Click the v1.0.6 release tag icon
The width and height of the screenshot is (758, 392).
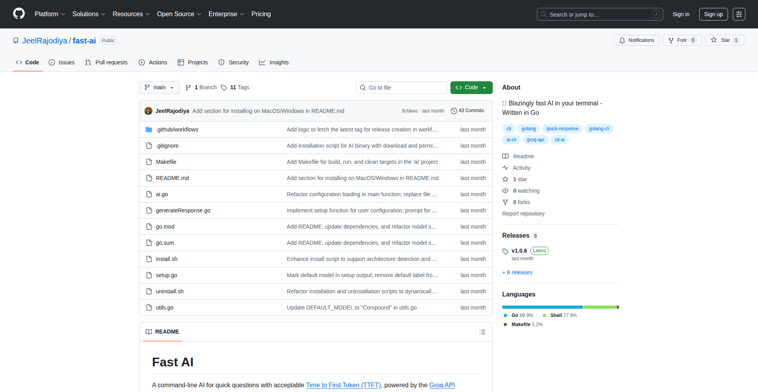(x=505, y=251)
